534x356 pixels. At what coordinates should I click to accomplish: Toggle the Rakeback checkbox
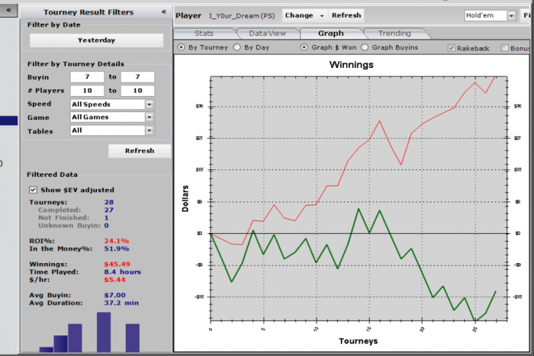[x=452, y=48]
